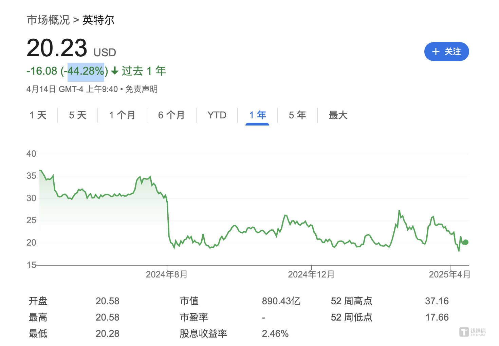
Task: Open the YTD time range tab
Action: 217,115
